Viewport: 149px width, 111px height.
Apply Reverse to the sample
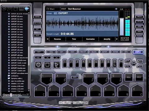[57, 39]
